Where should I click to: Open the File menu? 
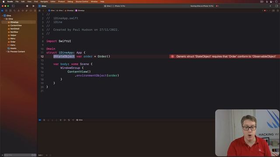pos(17,2)
